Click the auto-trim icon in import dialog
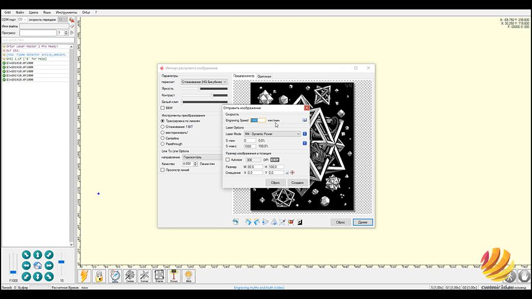Viewport: 532px width, 299px height. (x=291, y=222)
